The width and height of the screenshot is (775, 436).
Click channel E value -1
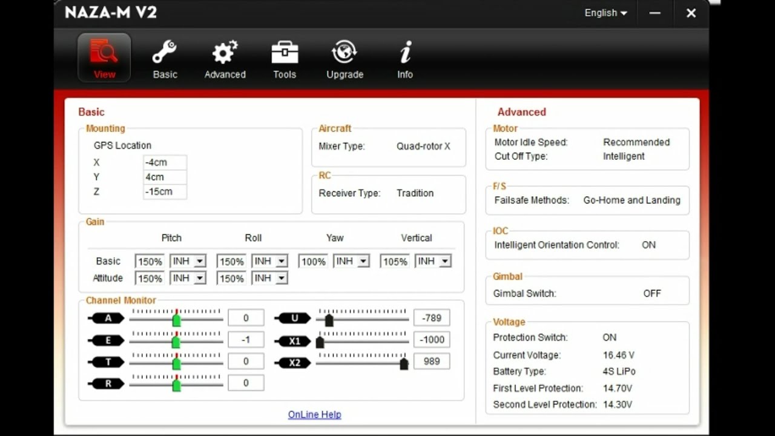coord(246,340)
